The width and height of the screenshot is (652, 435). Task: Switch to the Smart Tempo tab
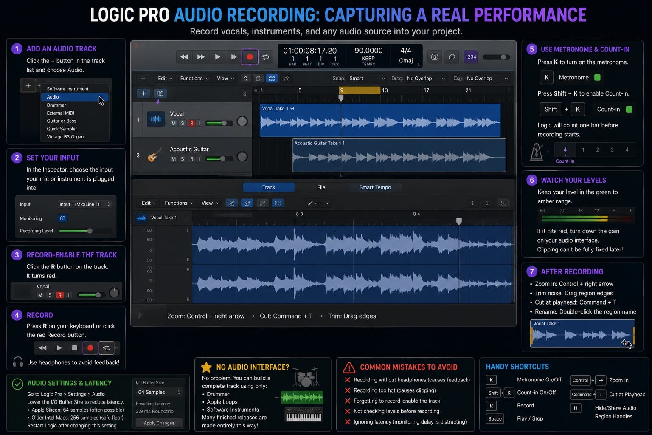(375, 187)
